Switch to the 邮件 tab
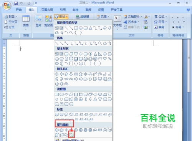 coord(76,10)
